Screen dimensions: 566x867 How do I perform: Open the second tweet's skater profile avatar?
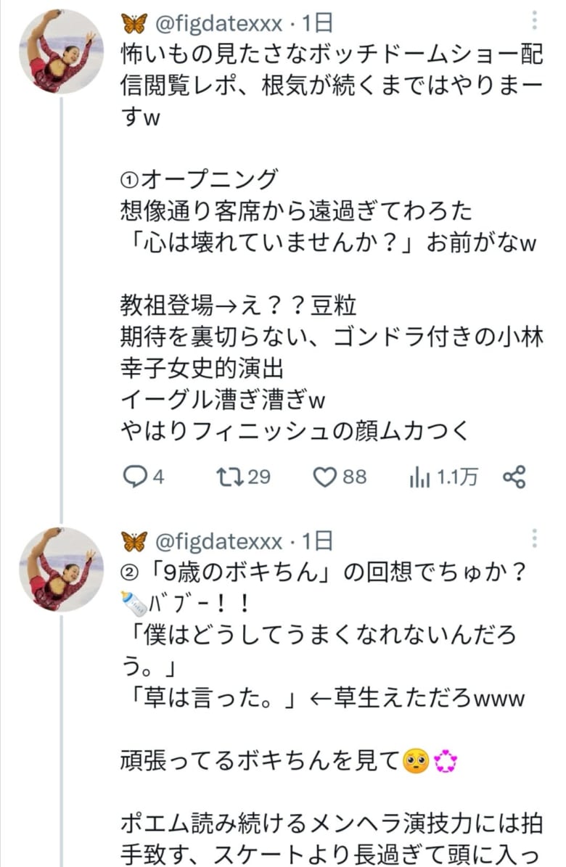pos(61,570)
